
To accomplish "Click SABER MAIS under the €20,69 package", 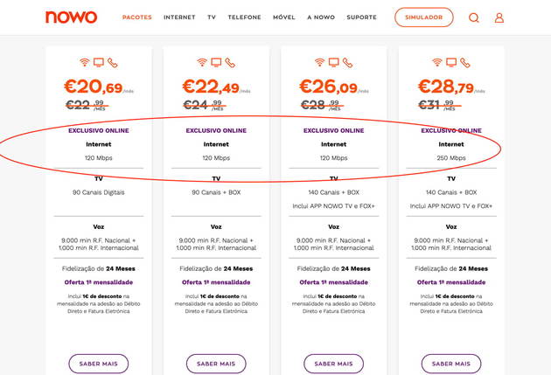I will (x=99, y=364).
